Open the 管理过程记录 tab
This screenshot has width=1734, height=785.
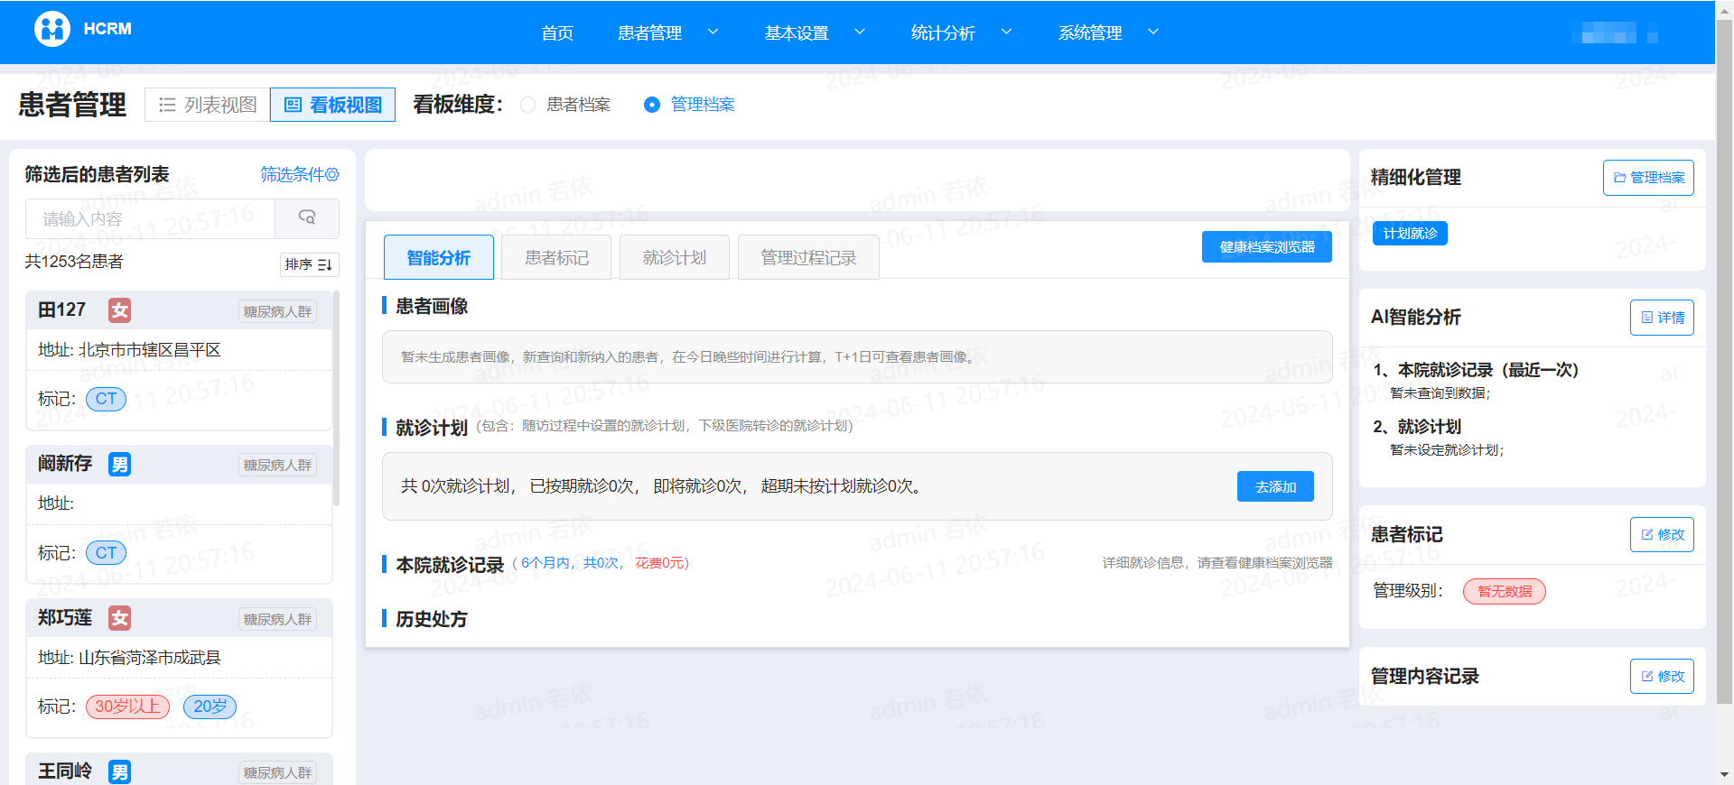click(808, 257)
